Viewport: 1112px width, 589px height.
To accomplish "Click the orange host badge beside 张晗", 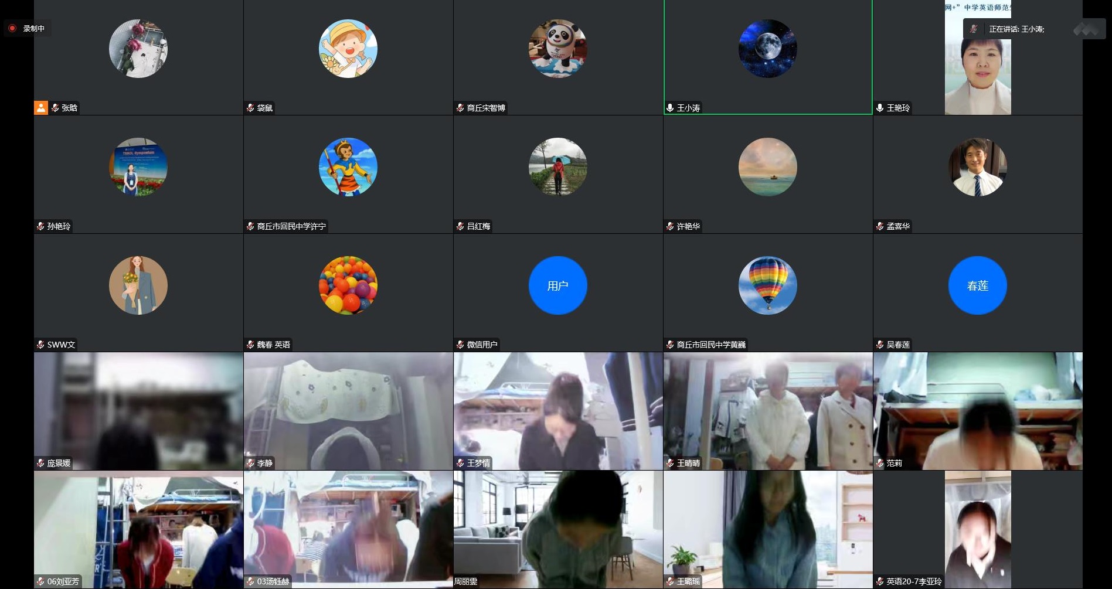I will pyautogui.click(x=41, y=108).
